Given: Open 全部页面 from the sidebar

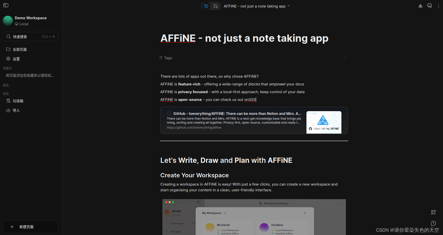Looking at the screenshot, I should coord(20,49).
